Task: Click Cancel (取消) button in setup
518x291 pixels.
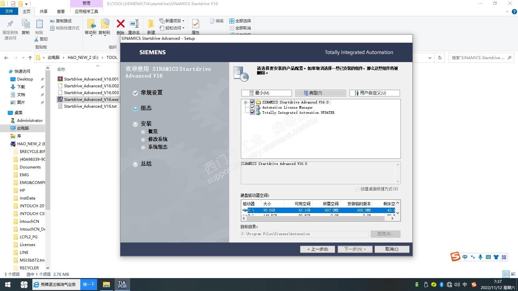Action: tap(392, 249)
